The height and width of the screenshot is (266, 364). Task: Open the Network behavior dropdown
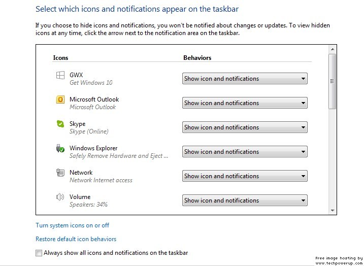[x=245, y=176]
